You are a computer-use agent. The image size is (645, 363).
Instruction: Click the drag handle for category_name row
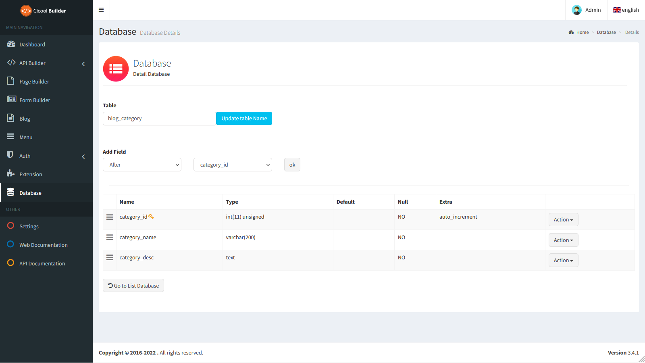click(x=110, y=237)
